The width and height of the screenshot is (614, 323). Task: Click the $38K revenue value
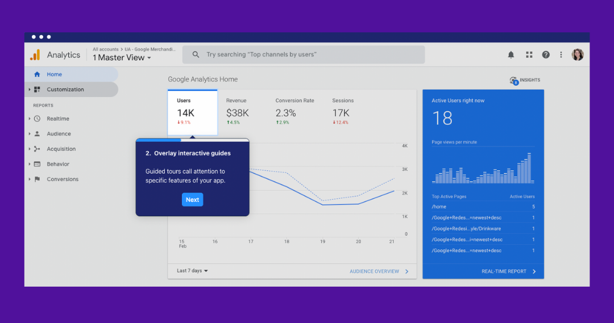(x=237, y=113)
